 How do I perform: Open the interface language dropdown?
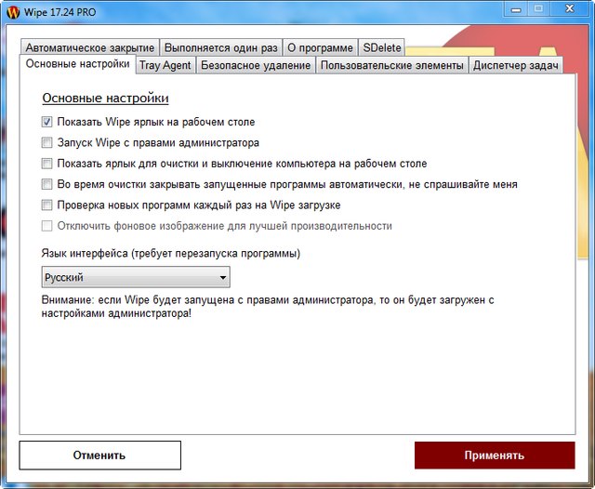click(x=136, y=277)
